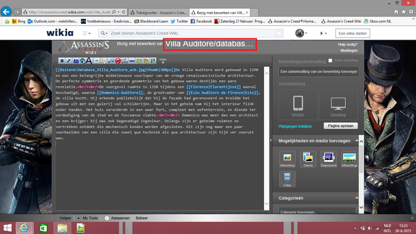Viewport: 416px width, 234px height.
Task: Click the Assassin's Creed Wiki logo
Action: [x=84, y=47]
